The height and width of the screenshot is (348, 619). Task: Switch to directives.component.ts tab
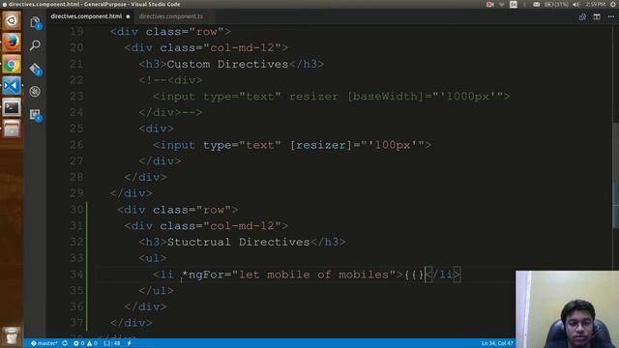(x=171, y=16)
